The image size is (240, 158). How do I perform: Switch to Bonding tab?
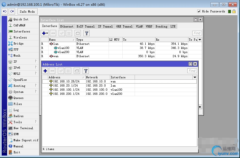pyautogui.click(x=162, y=26)
